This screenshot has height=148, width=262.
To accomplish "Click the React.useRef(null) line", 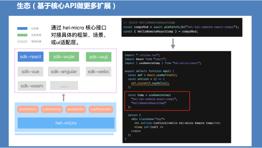I will coord(153,75).
